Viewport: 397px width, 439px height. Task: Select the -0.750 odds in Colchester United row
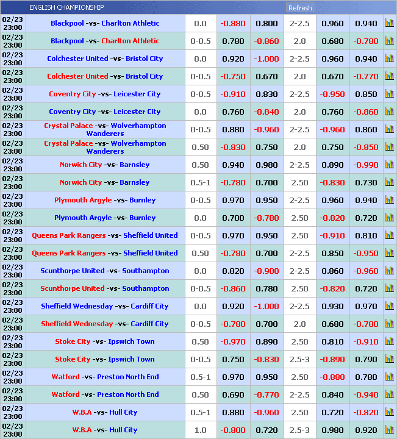tap(233, 77)
